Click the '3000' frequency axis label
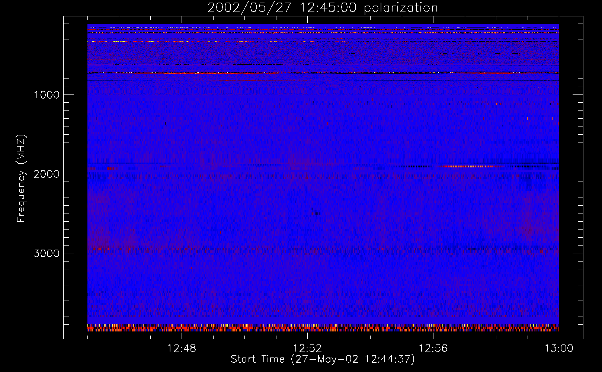 47,253
